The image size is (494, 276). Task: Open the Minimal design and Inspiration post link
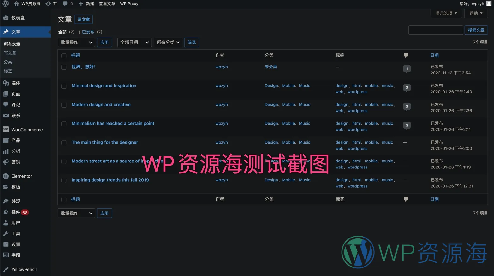[104, 85]
